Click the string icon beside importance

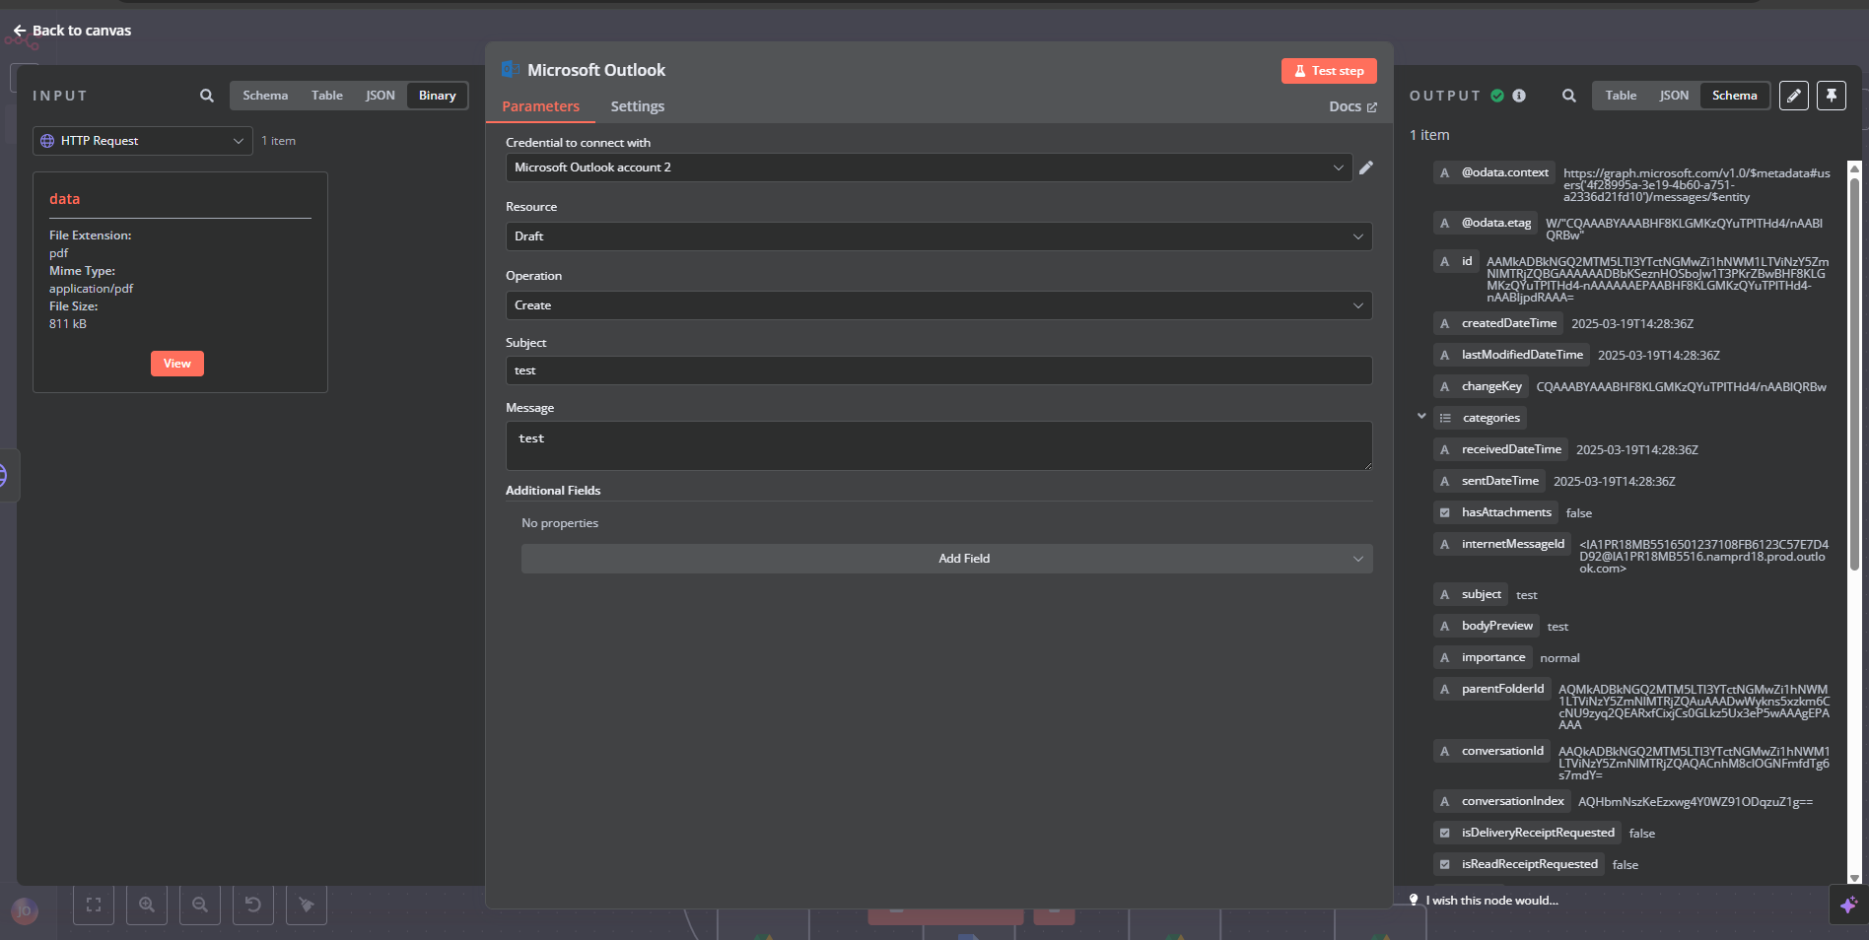pos(1445,658)
